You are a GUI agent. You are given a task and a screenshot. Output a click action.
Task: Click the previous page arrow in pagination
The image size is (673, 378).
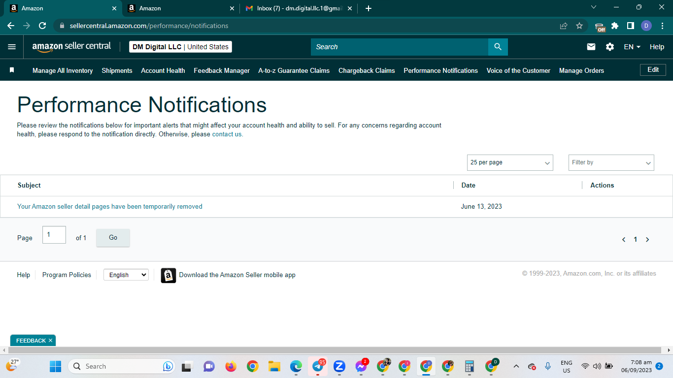click(x=624, y=240)
